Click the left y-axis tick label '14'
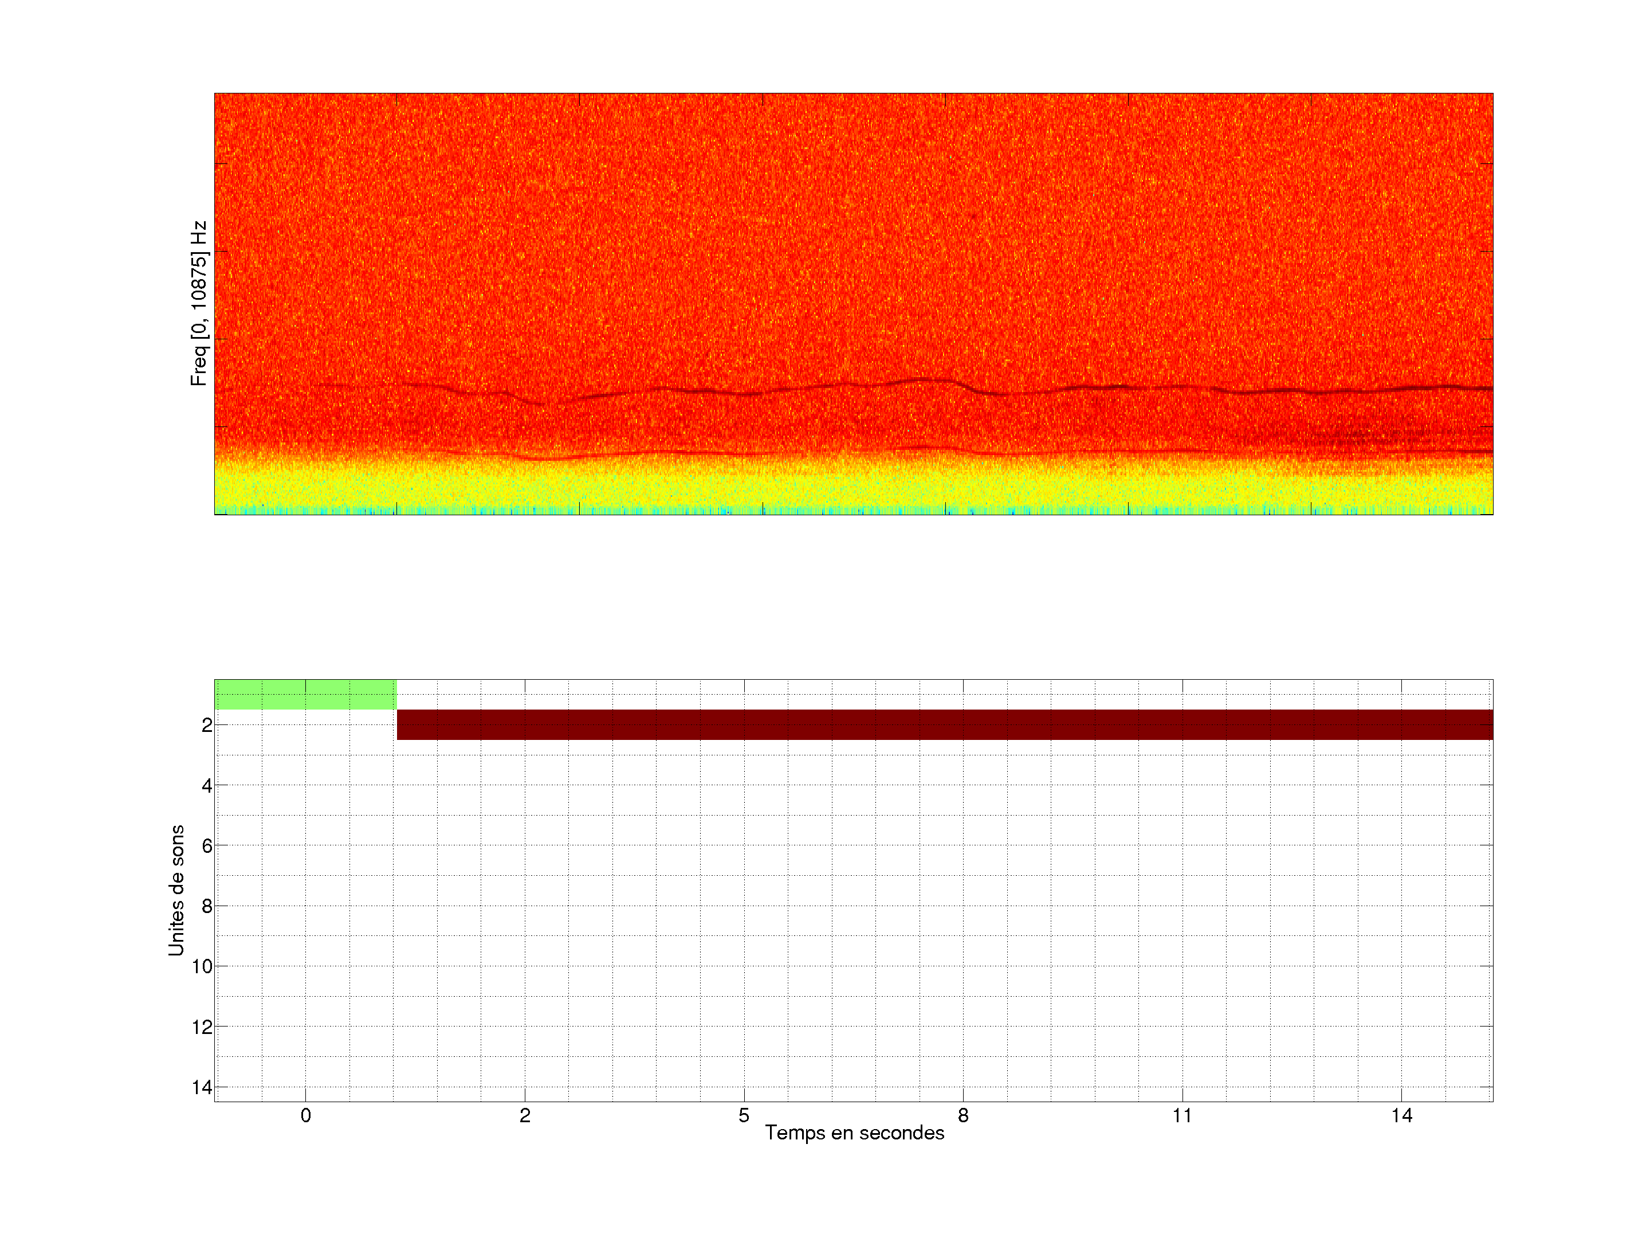Image resolution: width=1650 pixels, height=1238 pixels. coord(202,1087)
